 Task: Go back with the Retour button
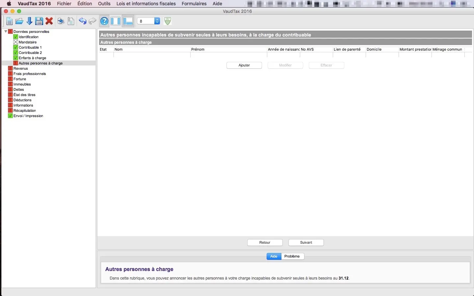tap(265, 242)
